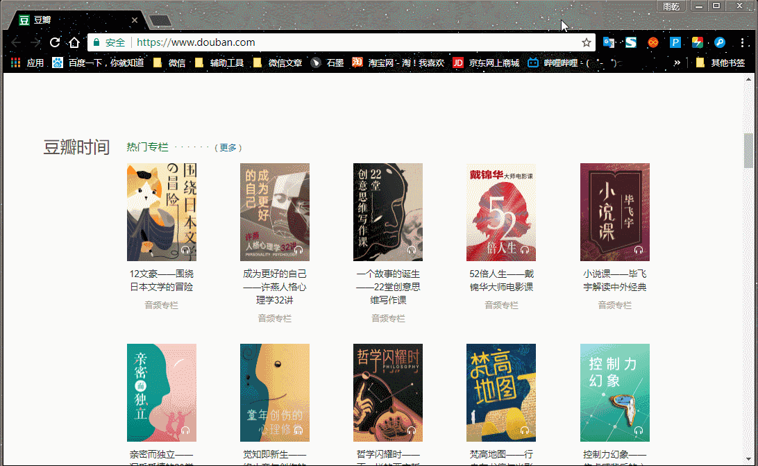Open the 淘宝网 bookmark
Image resolution: width=758 pixels, height=466 pixels.
tap(398, 63)
